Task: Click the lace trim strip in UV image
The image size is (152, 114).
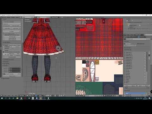Action: pyautogui.click(x=99, y=58)
